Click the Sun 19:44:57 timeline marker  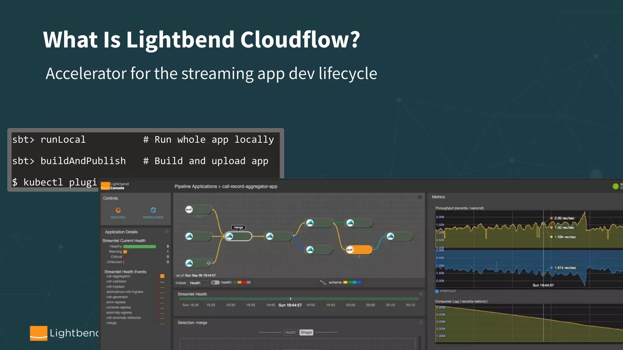[290, 305]
